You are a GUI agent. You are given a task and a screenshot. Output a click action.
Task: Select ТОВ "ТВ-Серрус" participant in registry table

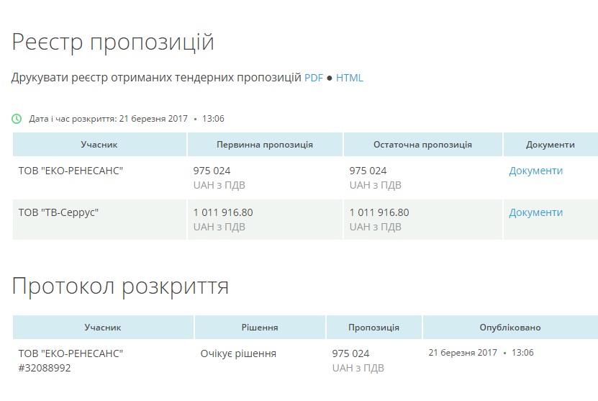tap(58, 212)
